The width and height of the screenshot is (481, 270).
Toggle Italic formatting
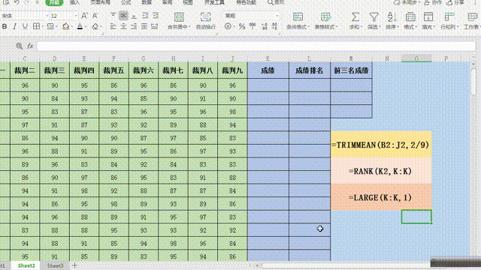click(14, 27)
